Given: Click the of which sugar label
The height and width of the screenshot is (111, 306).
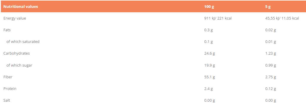Looking at the screenshot, I should coord(19,65).
